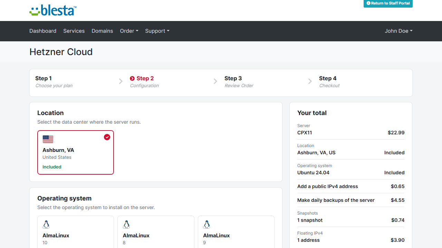Select the AlmaLinux 10 operating system

point(76,232)
